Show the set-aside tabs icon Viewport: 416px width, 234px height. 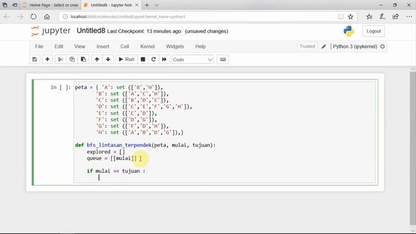(x=5, y=5)
